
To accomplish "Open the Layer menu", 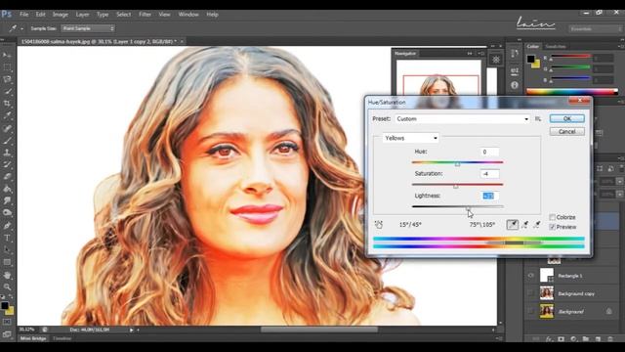I will (82, 15).
